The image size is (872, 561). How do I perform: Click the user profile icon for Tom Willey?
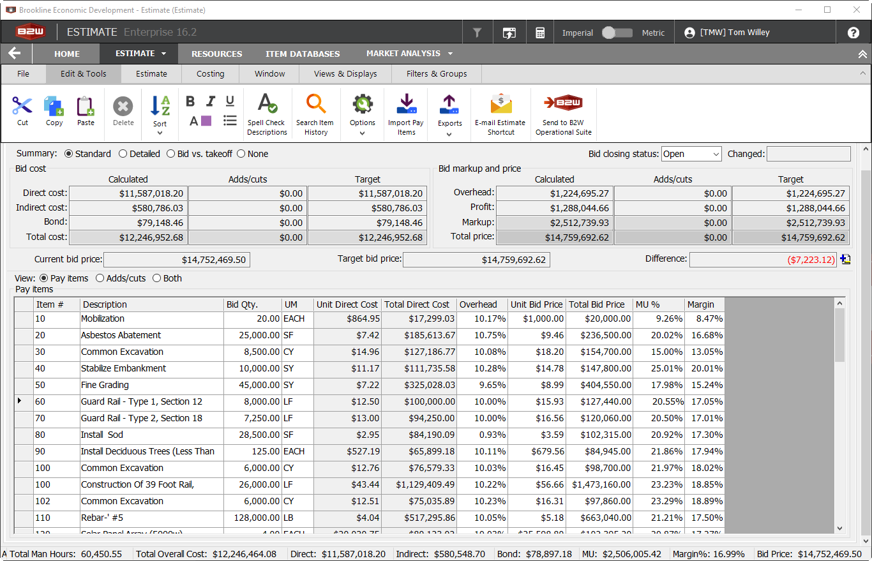689,33
